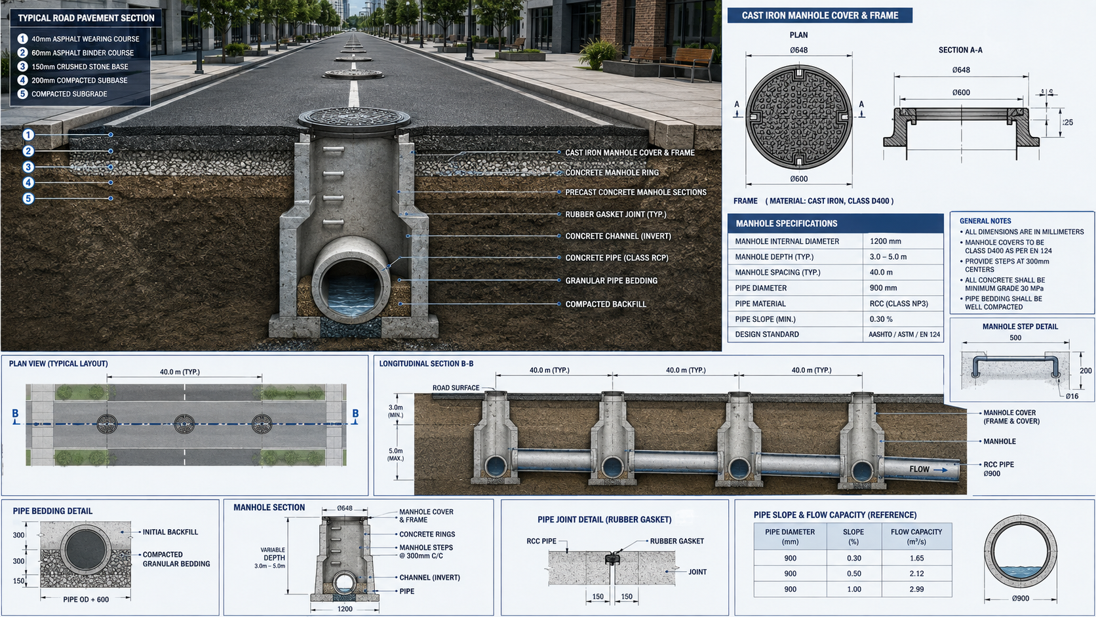Click the circular manhole cover plan drawing
The height and width of the screenshot is (617, 1096).
(799, 117)
